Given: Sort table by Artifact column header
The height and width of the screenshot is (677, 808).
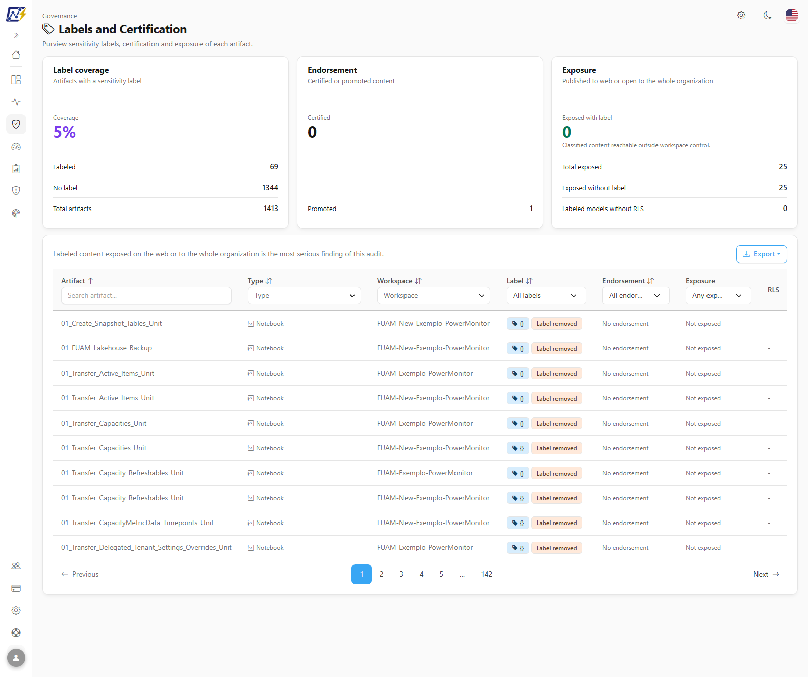Looking at the screenshot, I should coord(77,281).
